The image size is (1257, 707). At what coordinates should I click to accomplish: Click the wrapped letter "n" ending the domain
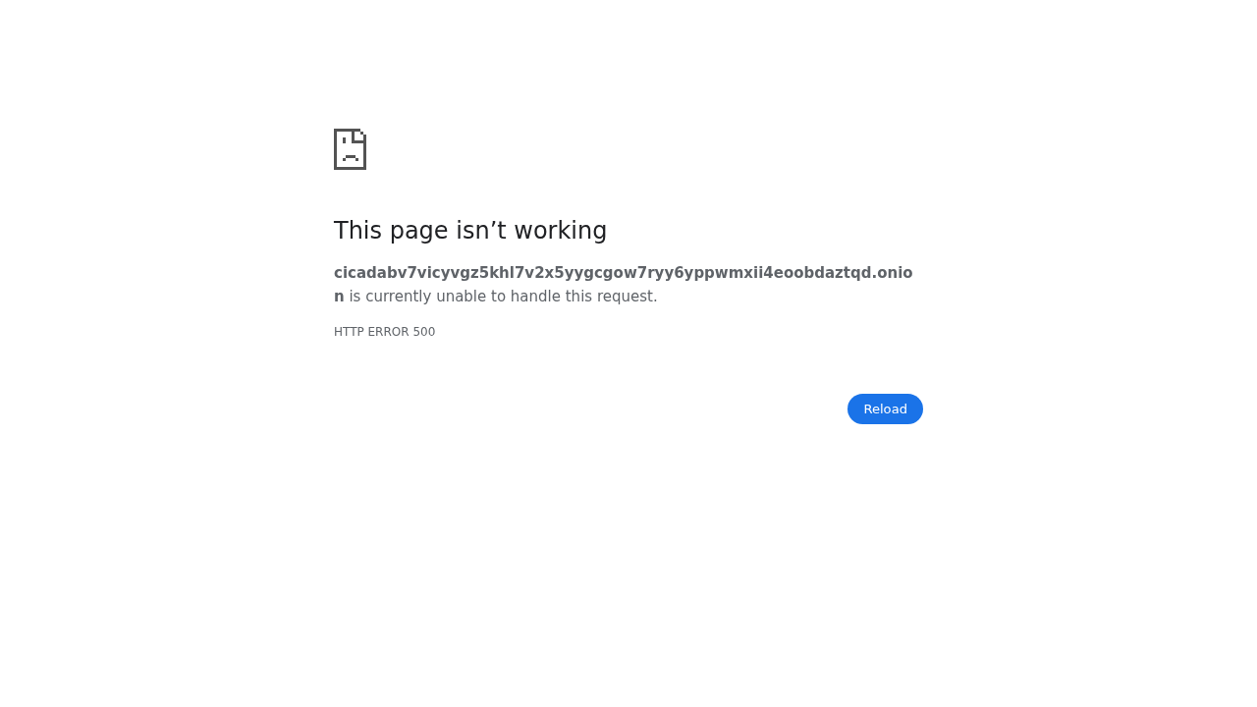click(339, 297)
